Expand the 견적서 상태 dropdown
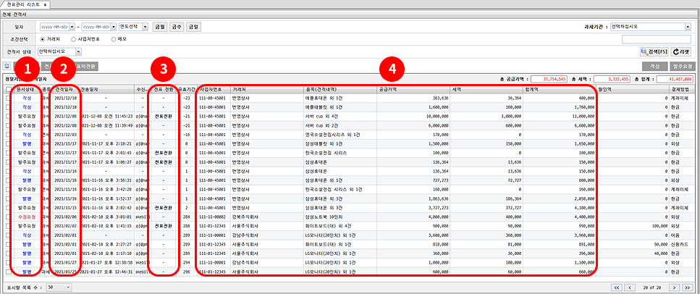Viewport: 700px width, 294px height. tap(59, 52)
